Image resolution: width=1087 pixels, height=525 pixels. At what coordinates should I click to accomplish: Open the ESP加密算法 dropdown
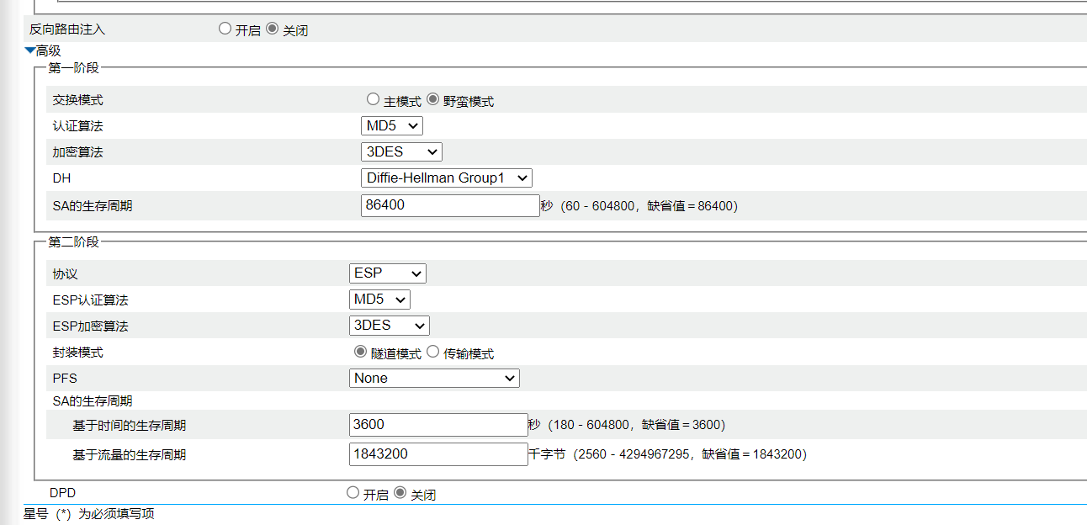pyautogui.click(x=390, y=326)
